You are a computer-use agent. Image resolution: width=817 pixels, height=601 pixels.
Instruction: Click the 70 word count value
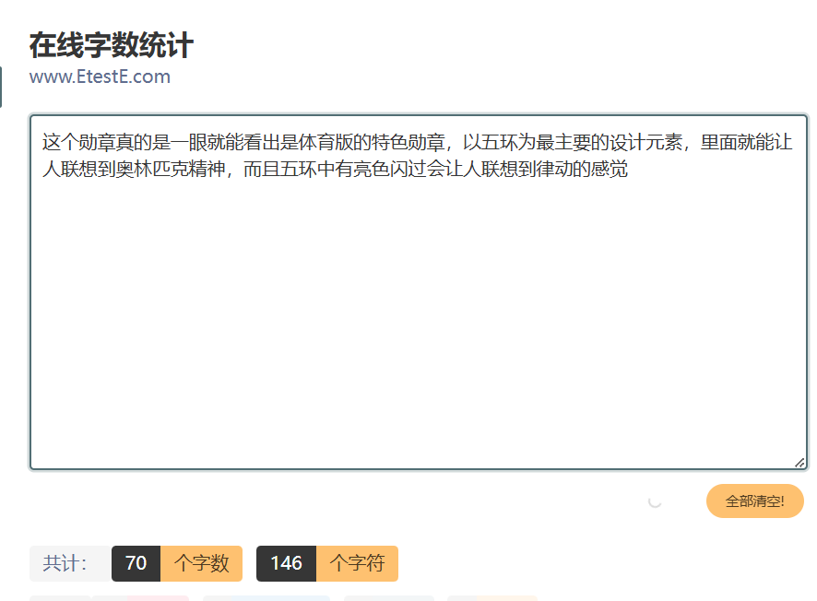click(136, 563)
